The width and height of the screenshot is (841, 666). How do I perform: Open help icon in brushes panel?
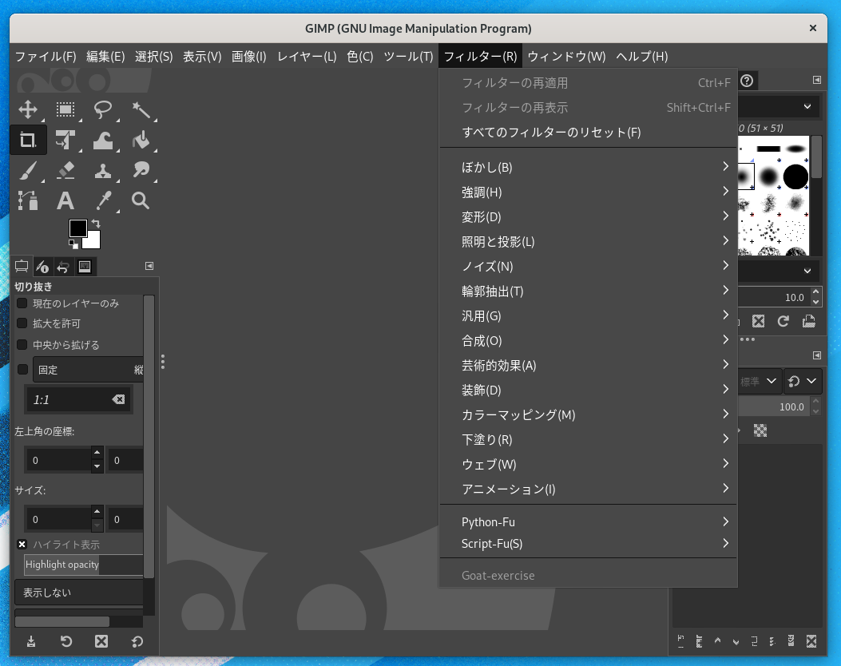[x=747, y=81]
